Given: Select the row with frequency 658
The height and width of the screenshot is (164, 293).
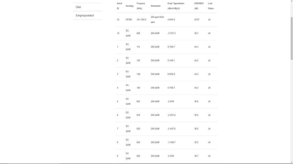Looking at the screenshot, I should point(167,33).
